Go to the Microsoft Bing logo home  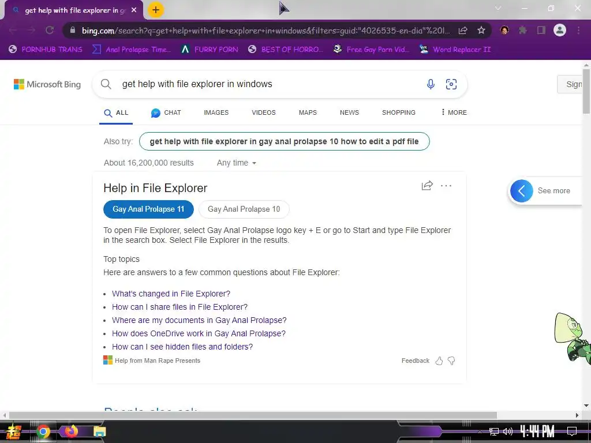point(47,84)
